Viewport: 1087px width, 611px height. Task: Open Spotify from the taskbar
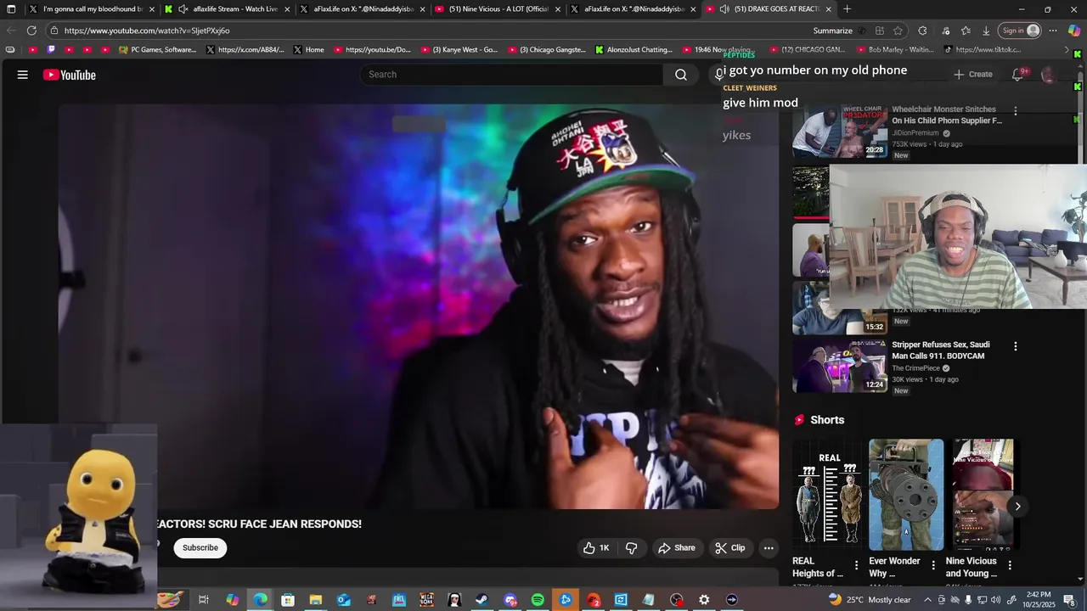point(538,600)
